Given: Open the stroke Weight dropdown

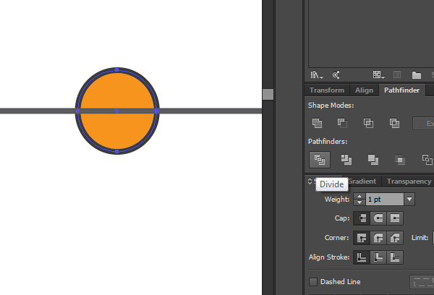Looking at the screenshot, I should coord(409,199).
